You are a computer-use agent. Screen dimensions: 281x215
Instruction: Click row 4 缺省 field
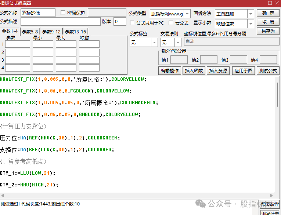click(89, 68)
